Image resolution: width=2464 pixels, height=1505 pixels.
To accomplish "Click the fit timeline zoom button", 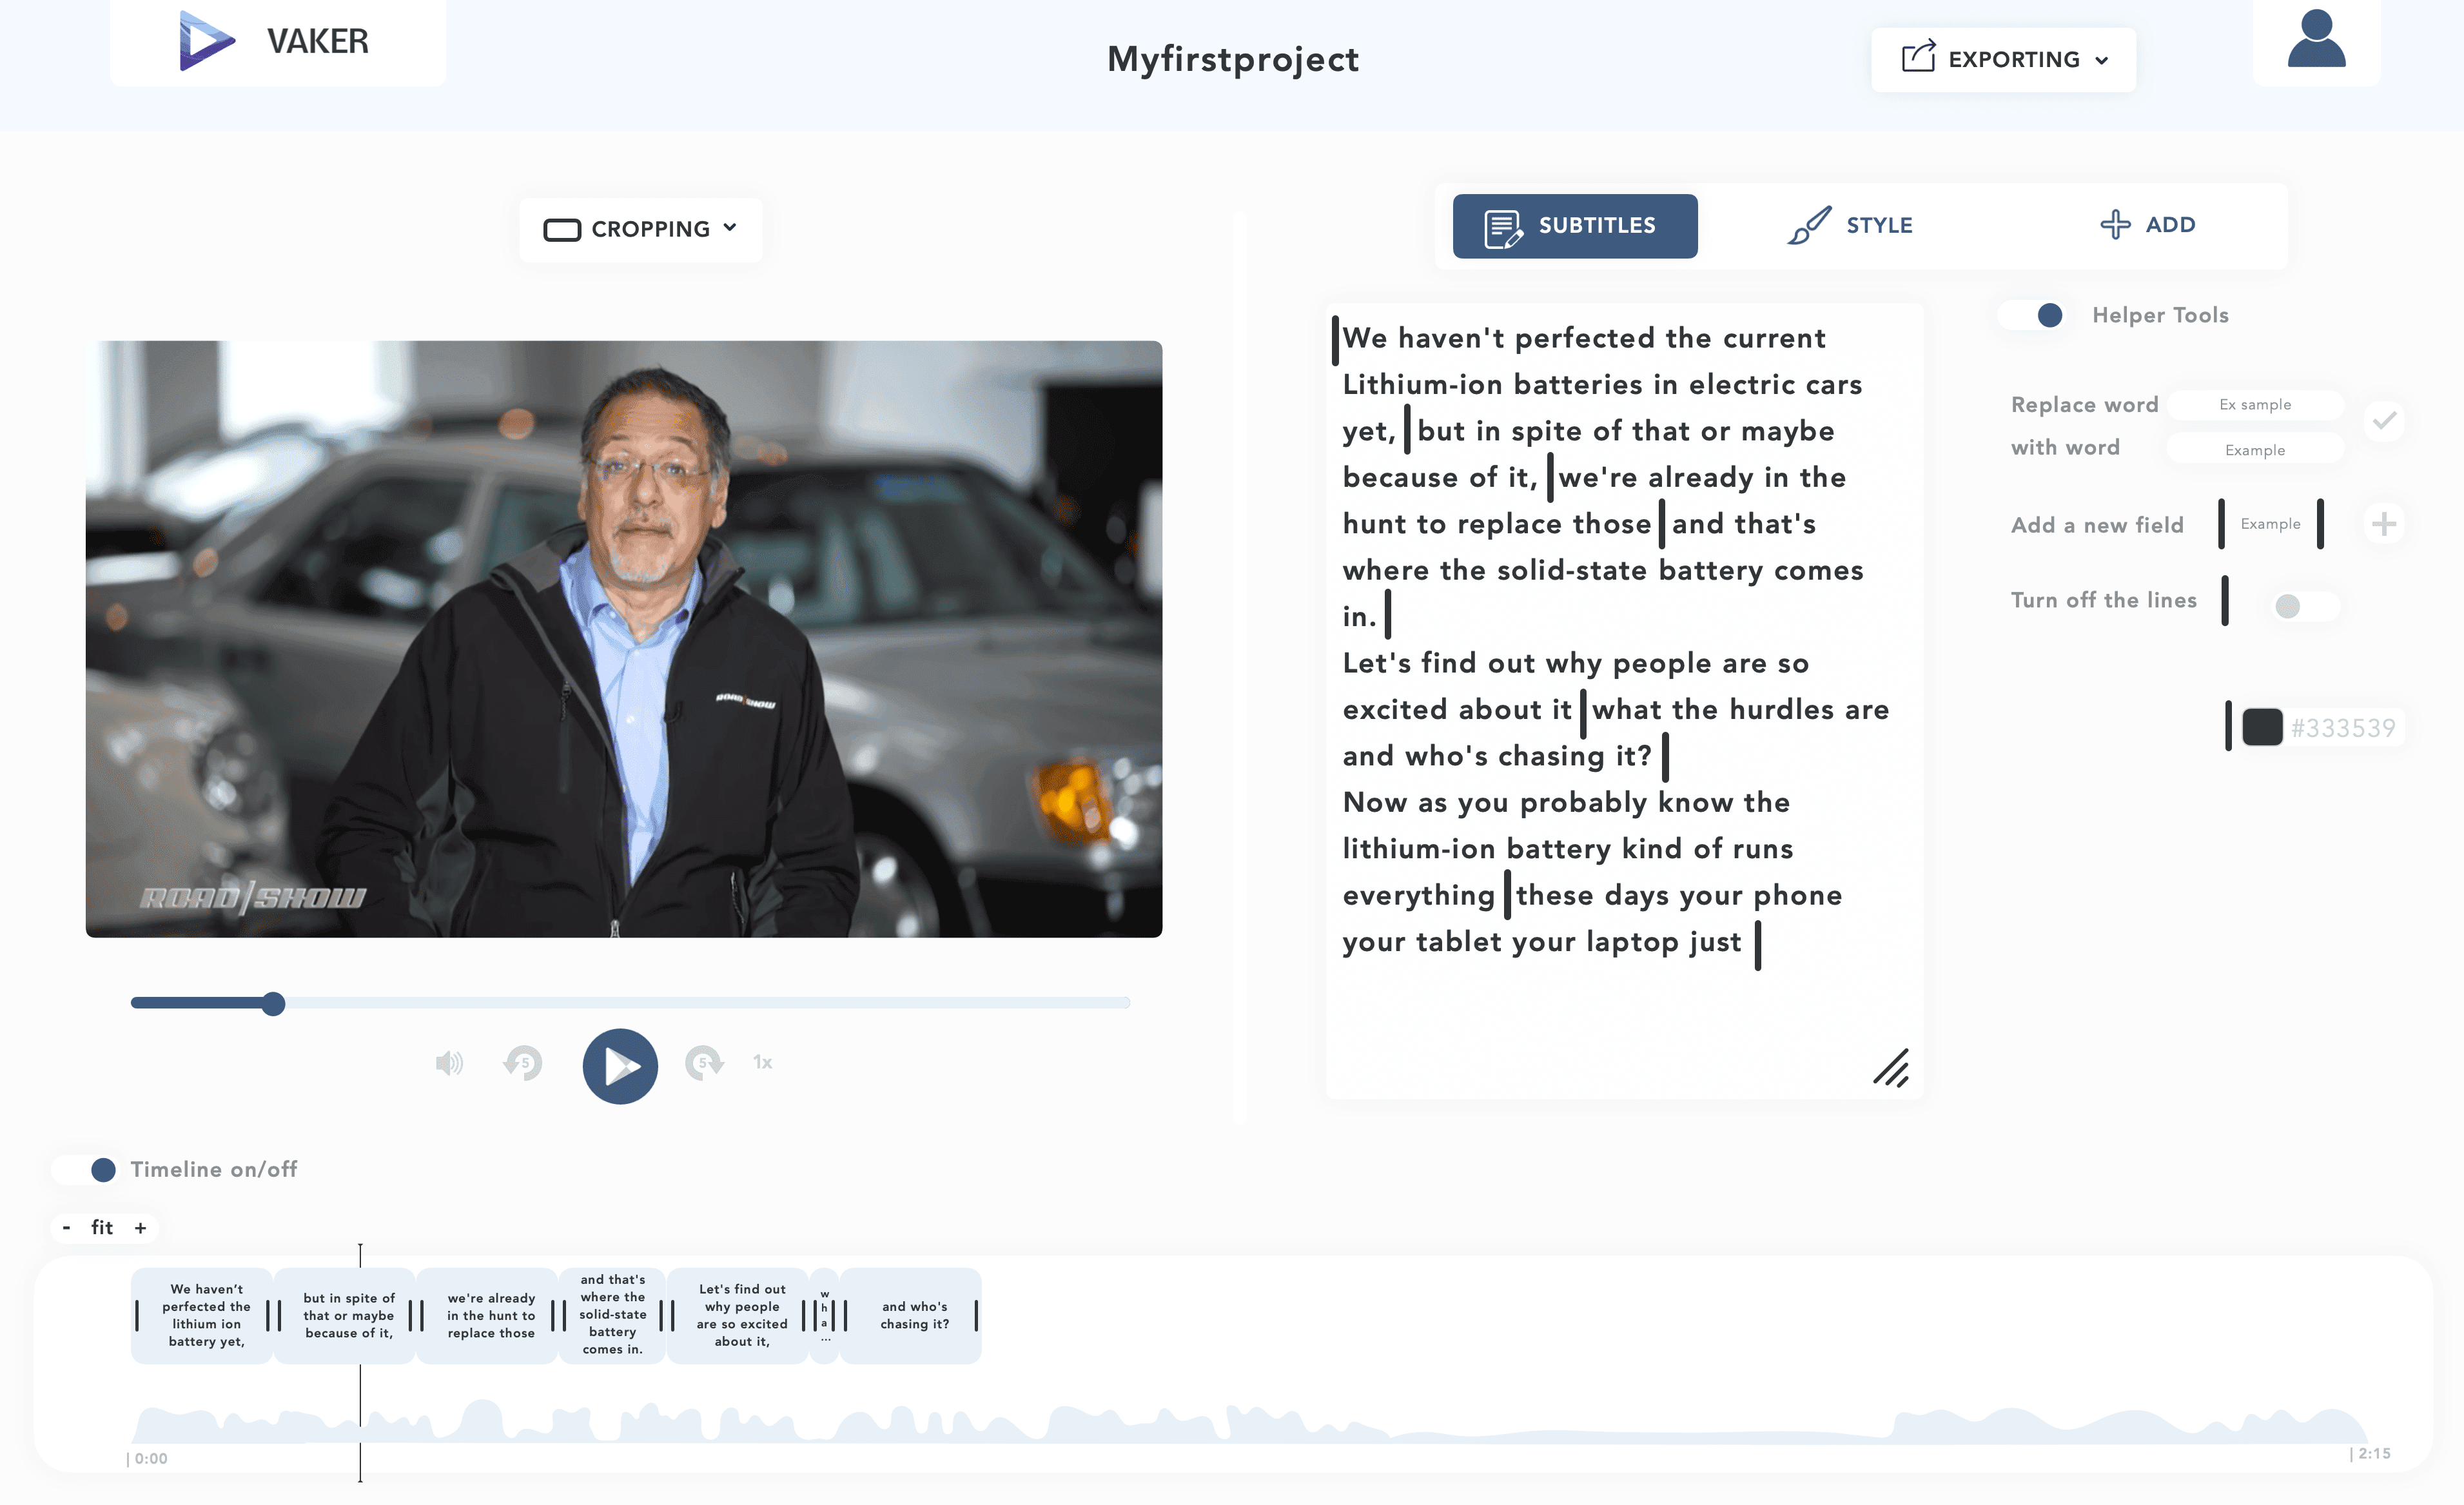I will point(102,1228).
